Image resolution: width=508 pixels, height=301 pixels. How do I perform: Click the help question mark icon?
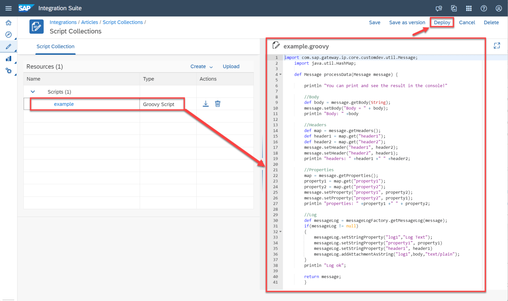pyautogui.click(x=484, y=8)
